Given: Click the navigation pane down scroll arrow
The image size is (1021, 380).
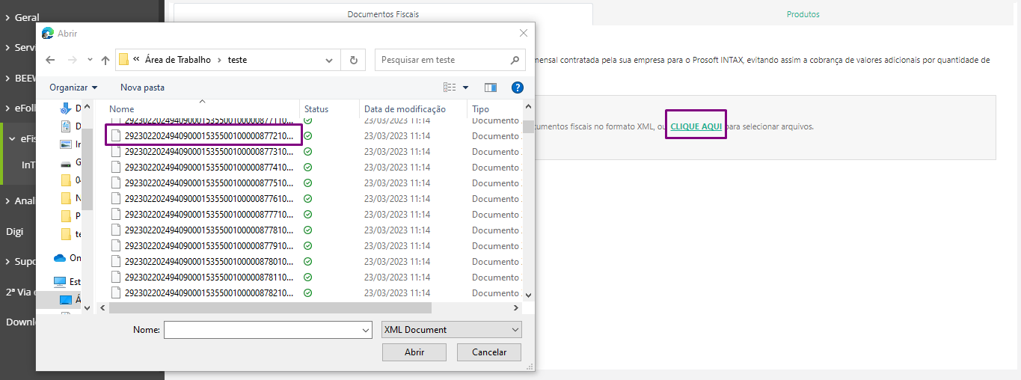Looking at the screenshot, I should point(87,307).
